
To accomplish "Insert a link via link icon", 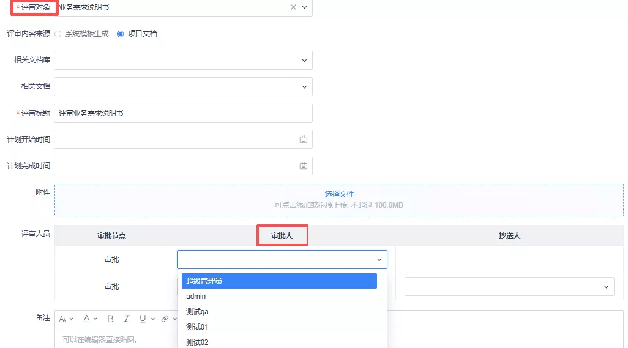I will 165,319.
